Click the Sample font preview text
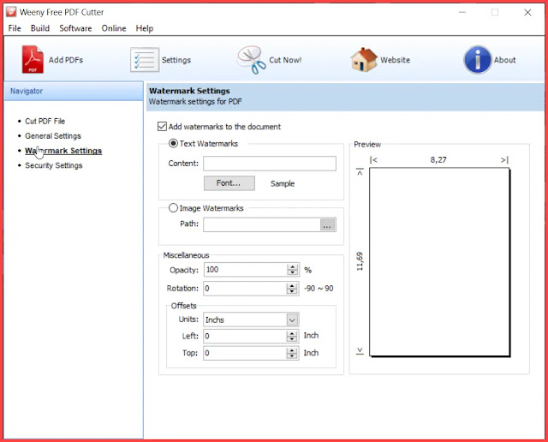Image resolution: width=548 pixels, height=442 pixels. [283, 183]
